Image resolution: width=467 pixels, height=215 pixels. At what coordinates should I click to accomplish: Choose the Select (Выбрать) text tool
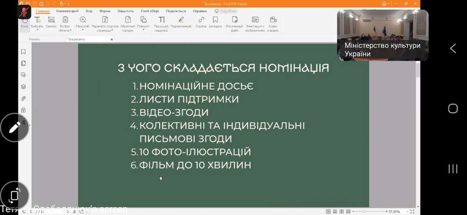(x=37, y=22)
